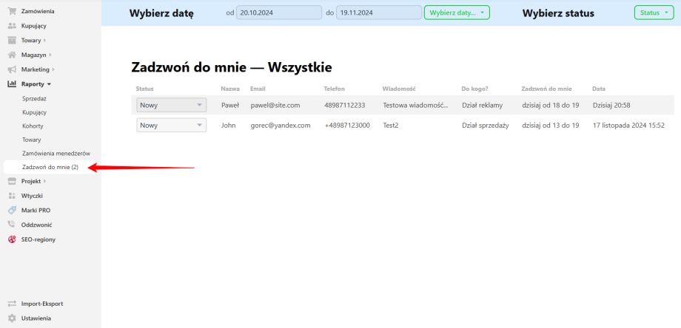Open status dropdown in John's row
The image size is (681, 328).
[x=171, y=126]
